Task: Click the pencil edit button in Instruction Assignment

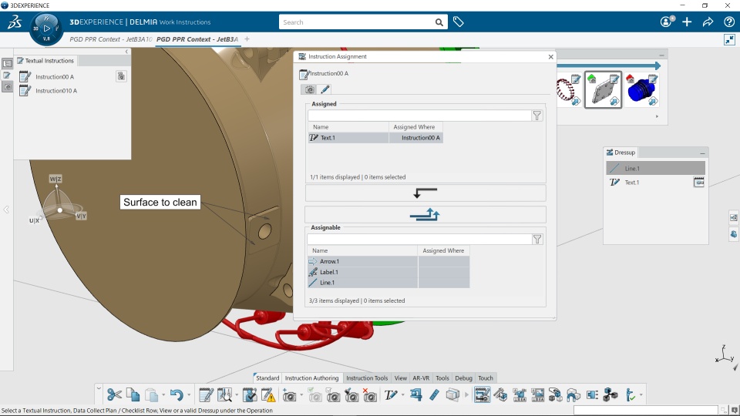Action: pos(325,89)
